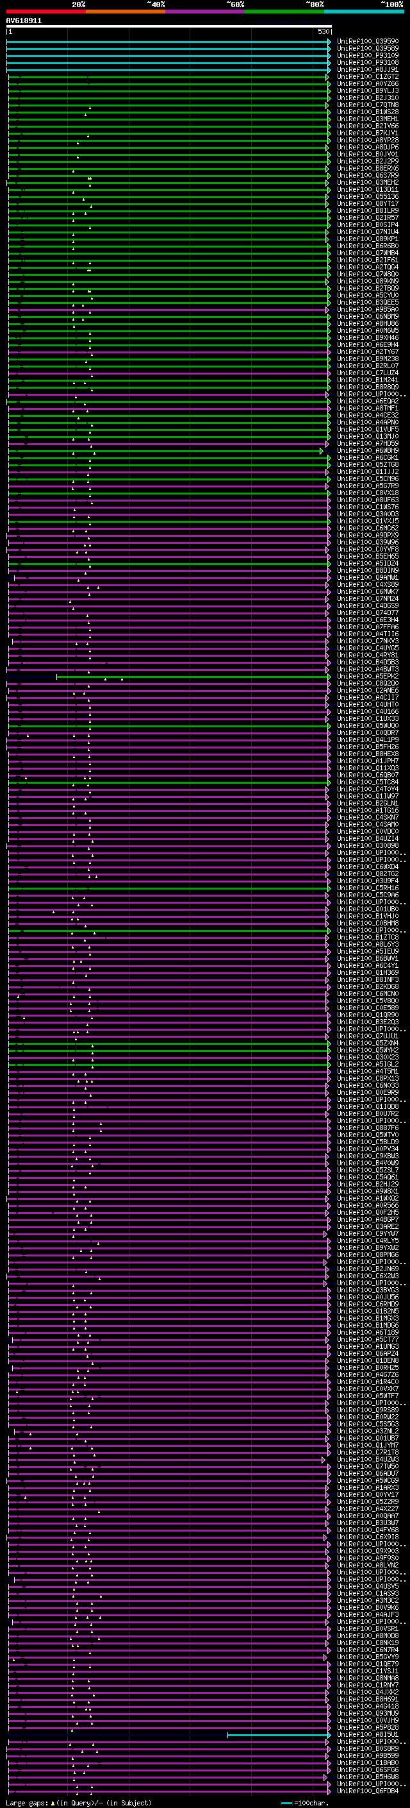Click the UniRef100_Q1H369 label

pos(367,973)
